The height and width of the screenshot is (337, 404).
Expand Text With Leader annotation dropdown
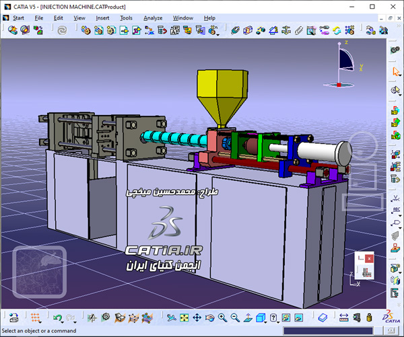tap(400, 215)
